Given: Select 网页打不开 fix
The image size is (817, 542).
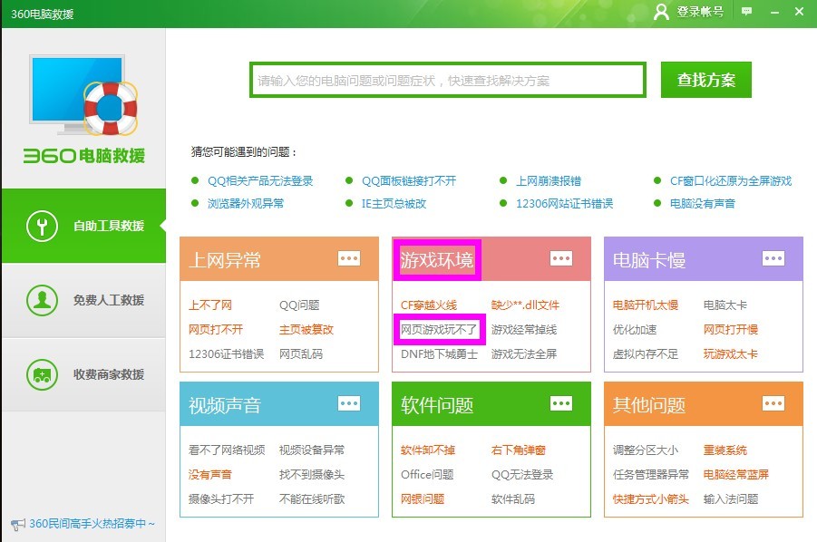Looking at the screenshot, I should click(216, 330).
